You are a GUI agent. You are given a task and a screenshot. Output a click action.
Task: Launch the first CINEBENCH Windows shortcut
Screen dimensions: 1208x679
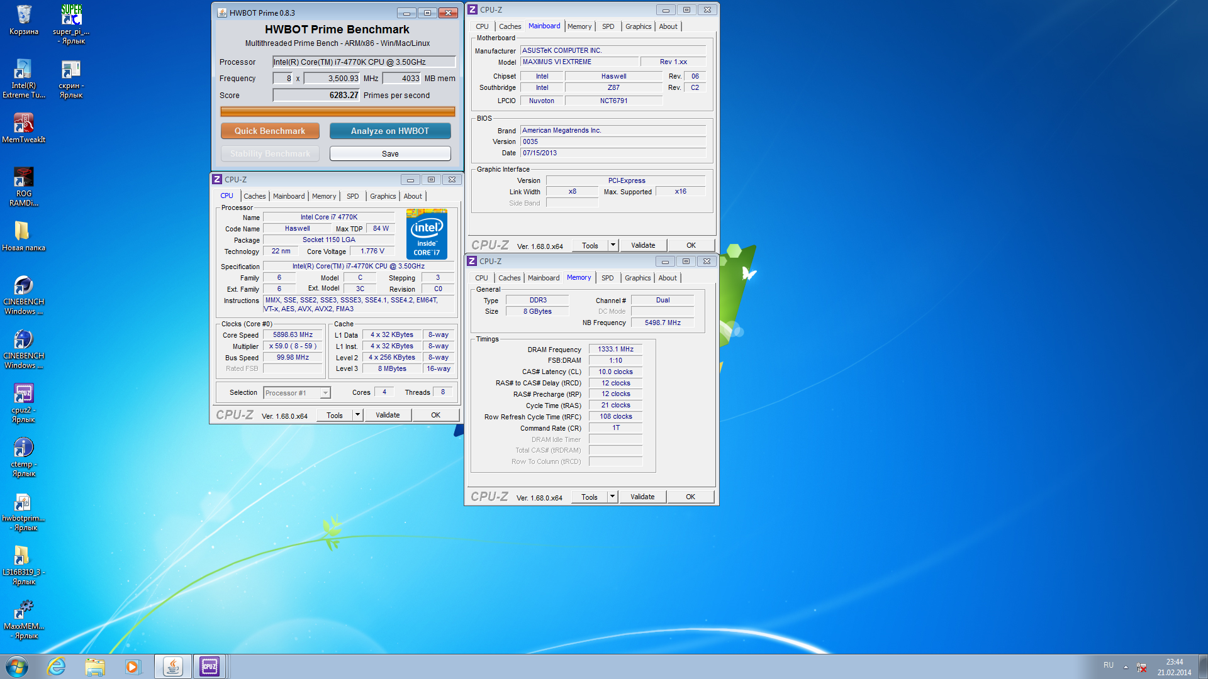24,294
